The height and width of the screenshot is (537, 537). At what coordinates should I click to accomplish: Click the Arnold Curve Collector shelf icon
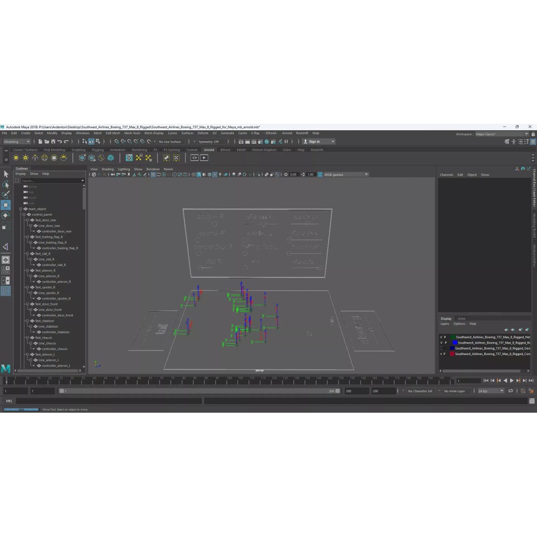coord(101,158)
